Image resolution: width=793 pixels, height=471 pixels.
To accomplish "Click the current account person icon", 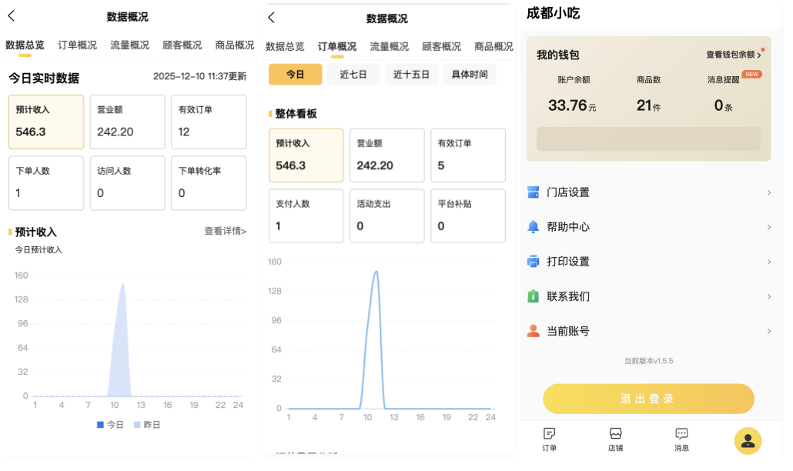I will pyautogui.click(x=533, y=331).
